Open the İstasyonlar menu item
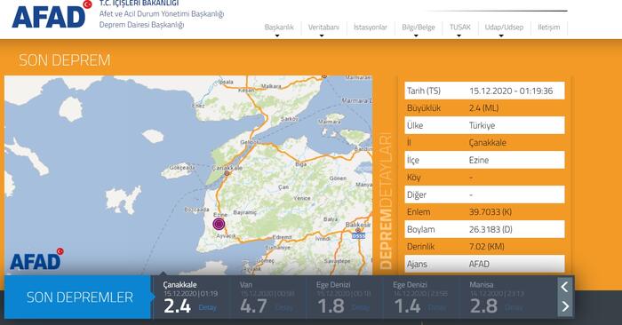The width and height of the screenshot is (622, 325). [371, 28]
